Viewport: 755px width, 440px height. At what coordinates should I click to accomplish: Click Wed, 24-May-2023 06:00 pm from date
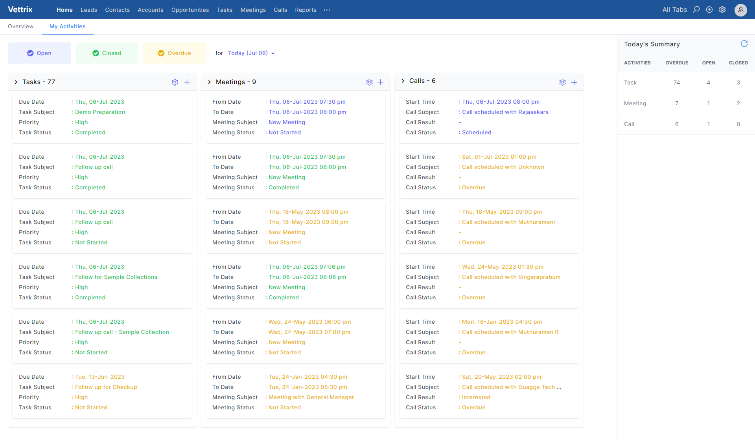[309, 322]
